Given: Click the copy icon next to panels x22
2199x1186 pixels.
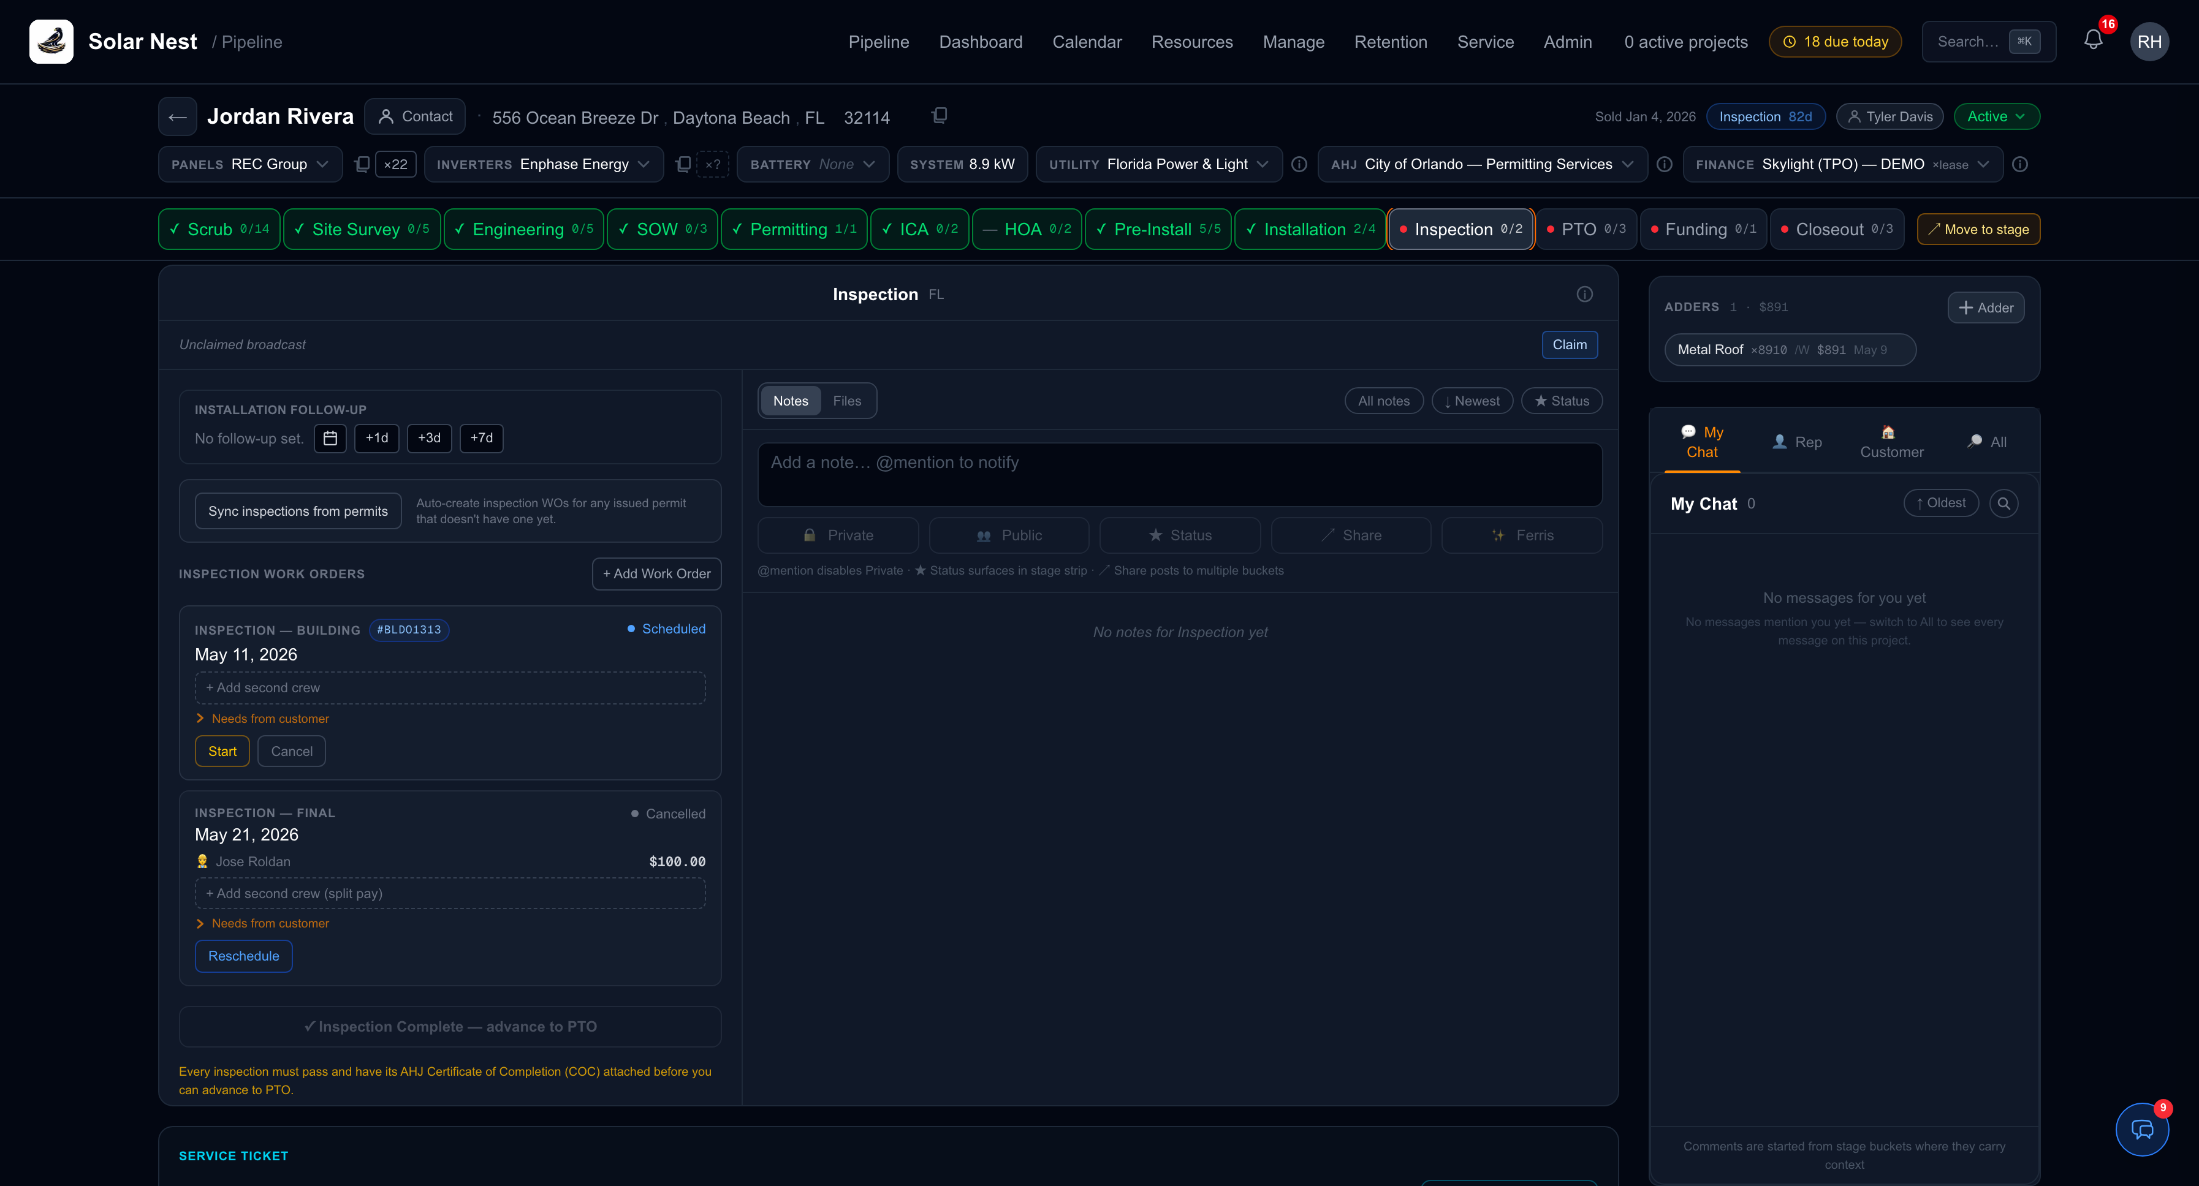Looking at the screenshot, I should coord(362,164).
